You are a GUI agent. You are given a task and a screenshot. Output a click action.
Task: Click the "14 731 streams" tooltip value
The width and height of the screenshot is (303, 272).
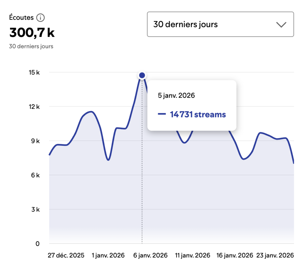click(x=198, y=114)
